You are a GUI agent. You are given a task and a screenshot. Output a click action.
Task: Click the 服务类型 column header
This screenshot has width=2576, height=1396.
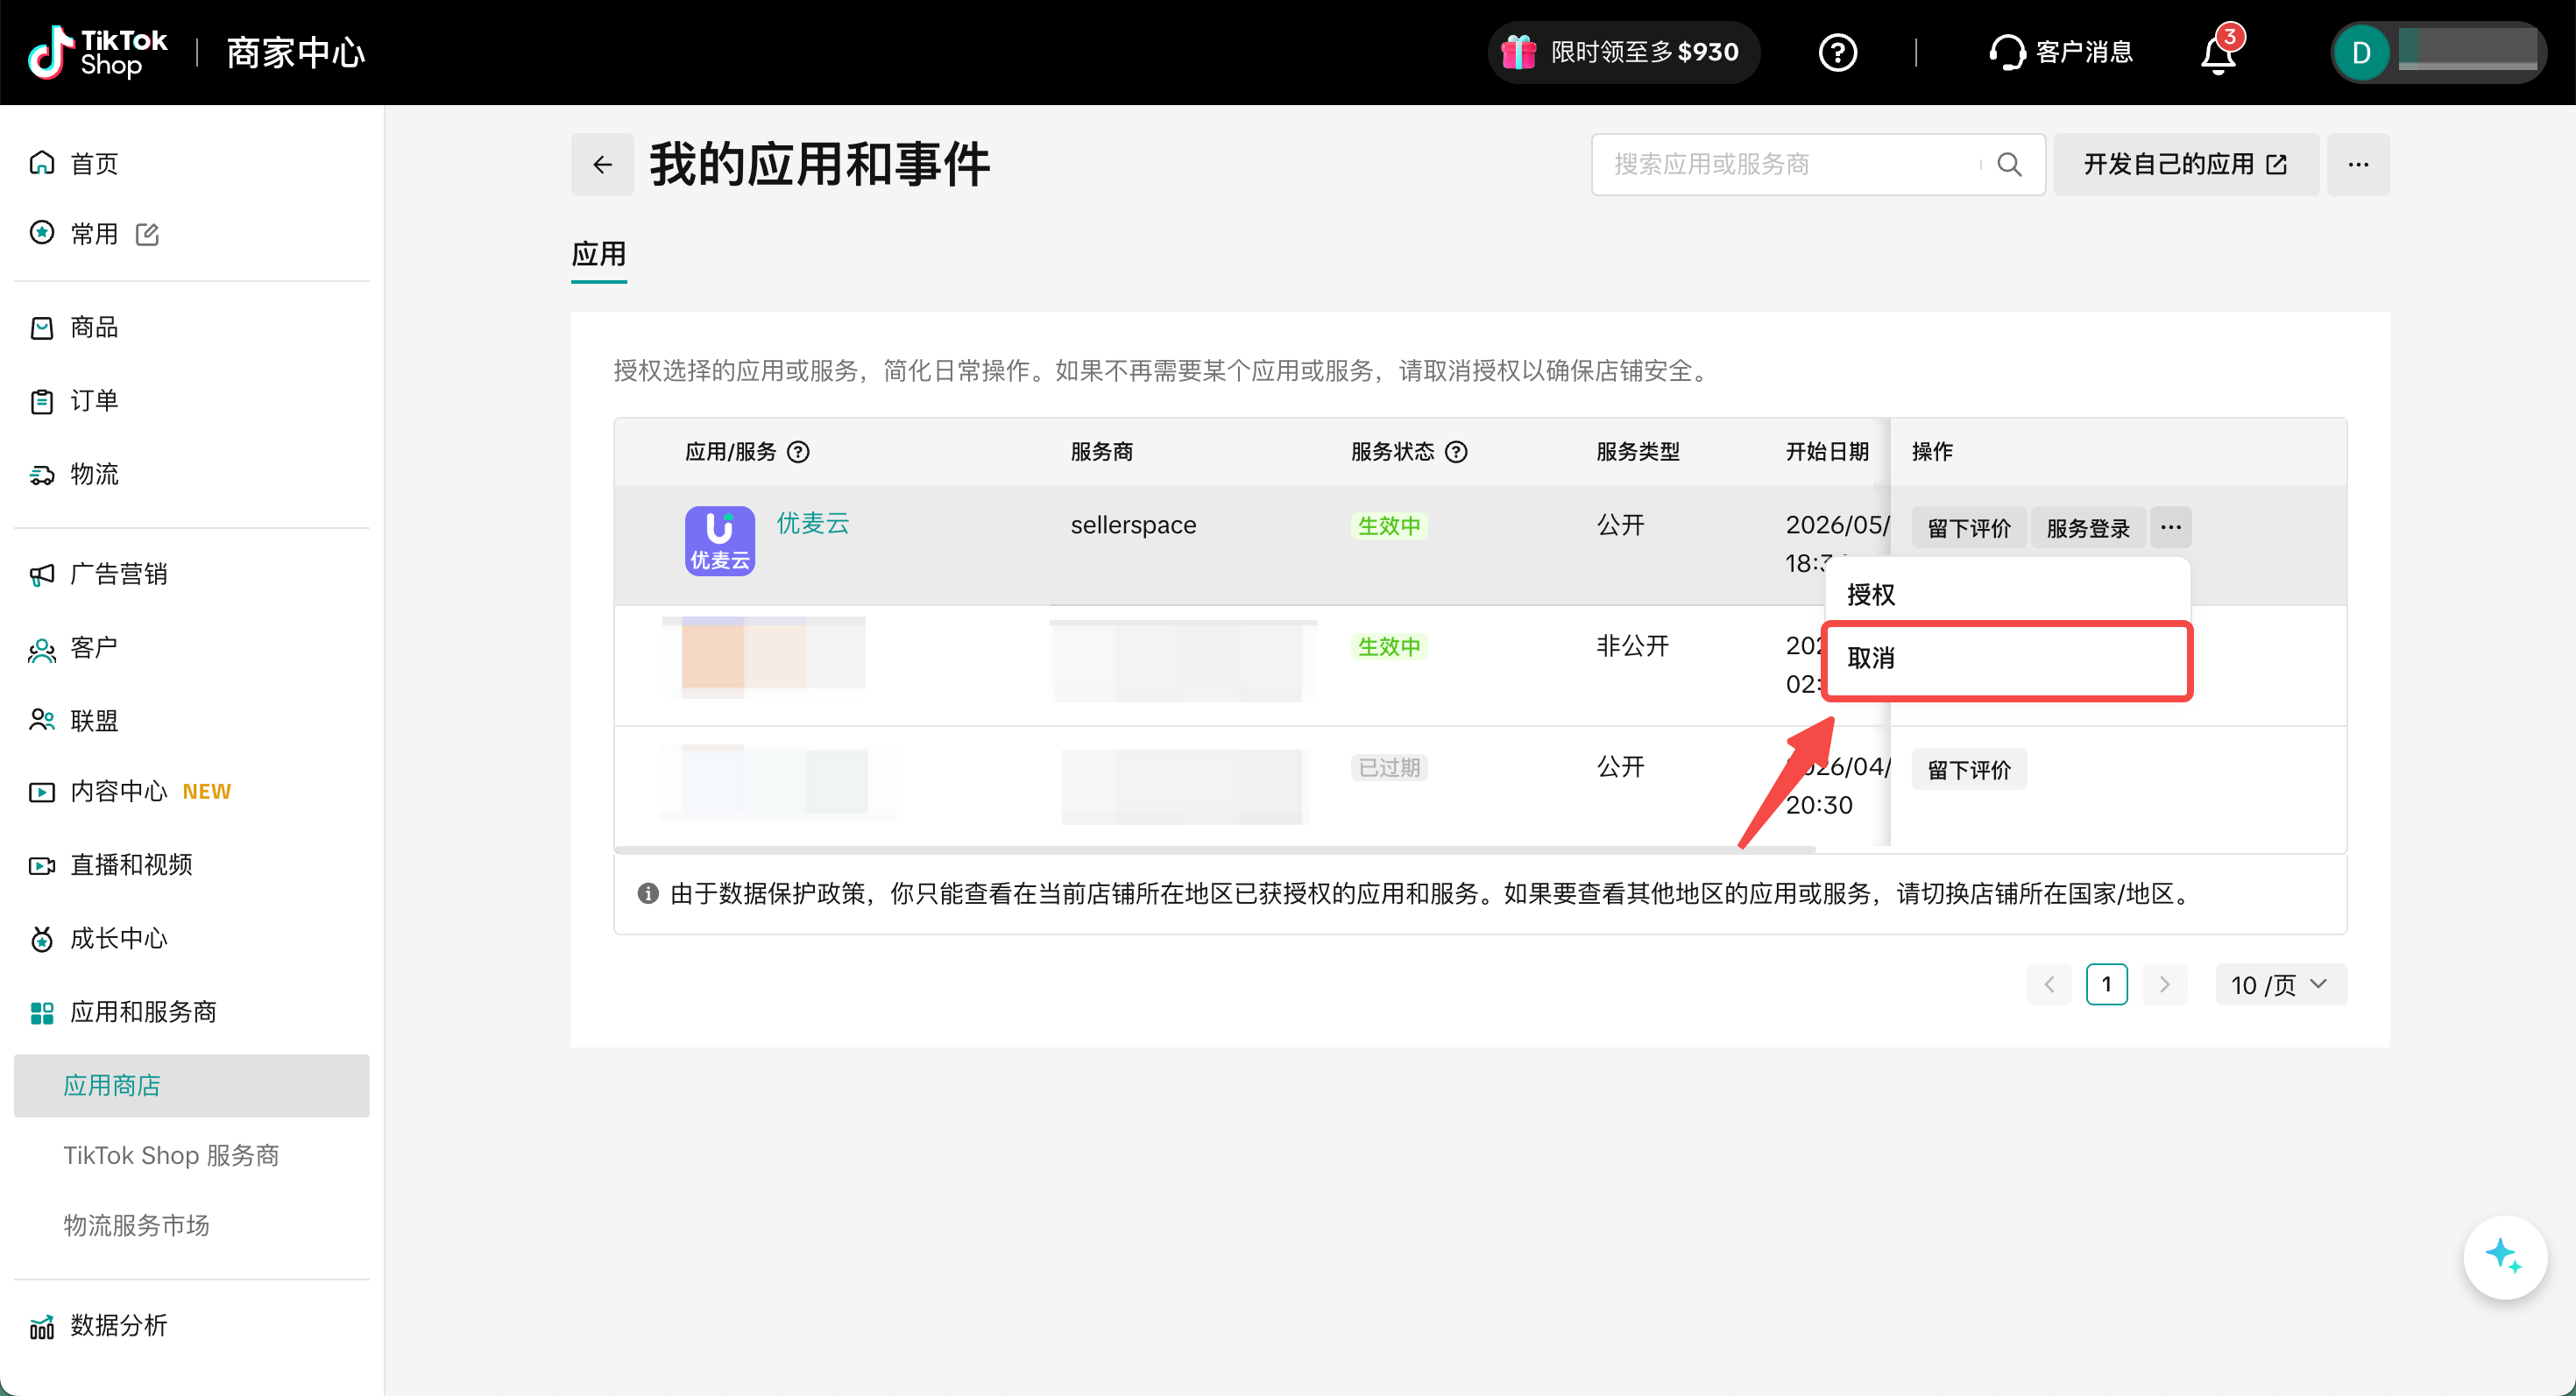coord(1638,452)
